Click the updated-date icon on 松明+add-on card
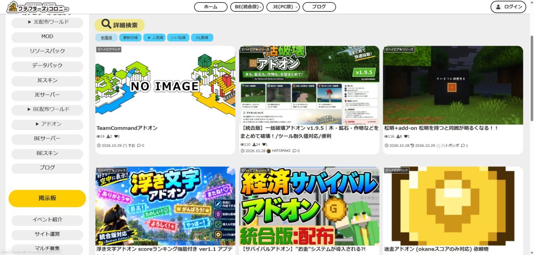The height and width of the screenshot is (255, 534). pyautogui.click(x=412, y=146)
